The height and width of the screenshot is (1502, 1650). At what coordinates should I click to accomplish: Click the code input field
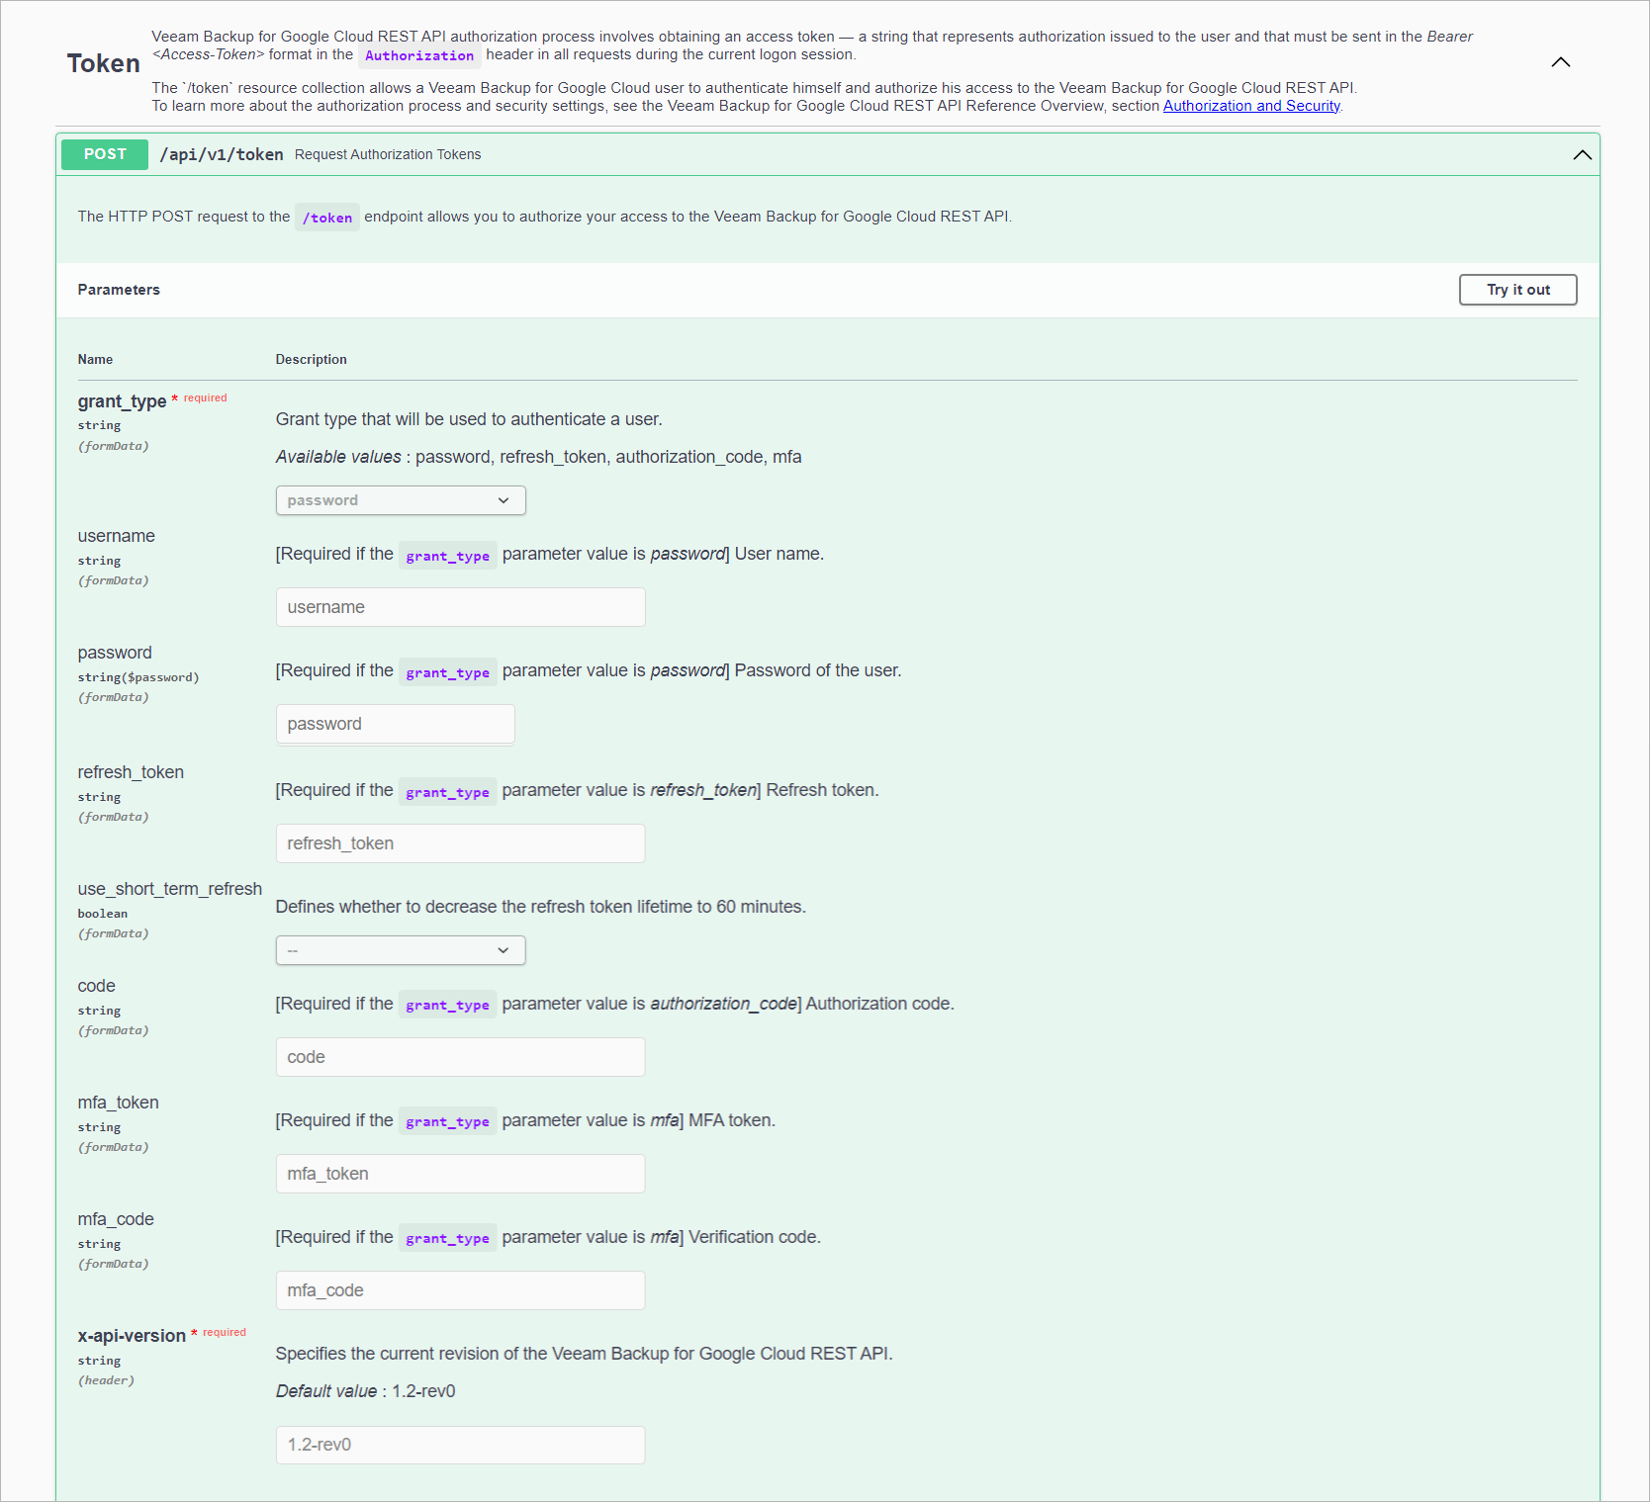tap(461, 1057)
